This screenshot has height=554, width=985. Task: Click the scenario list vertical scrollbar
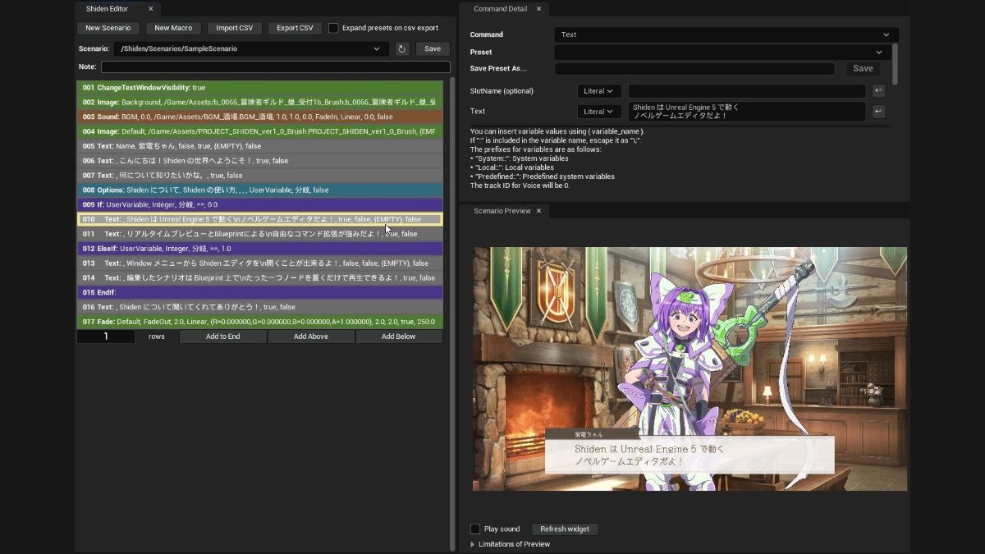pyautogui.click(x=452, y=315)
